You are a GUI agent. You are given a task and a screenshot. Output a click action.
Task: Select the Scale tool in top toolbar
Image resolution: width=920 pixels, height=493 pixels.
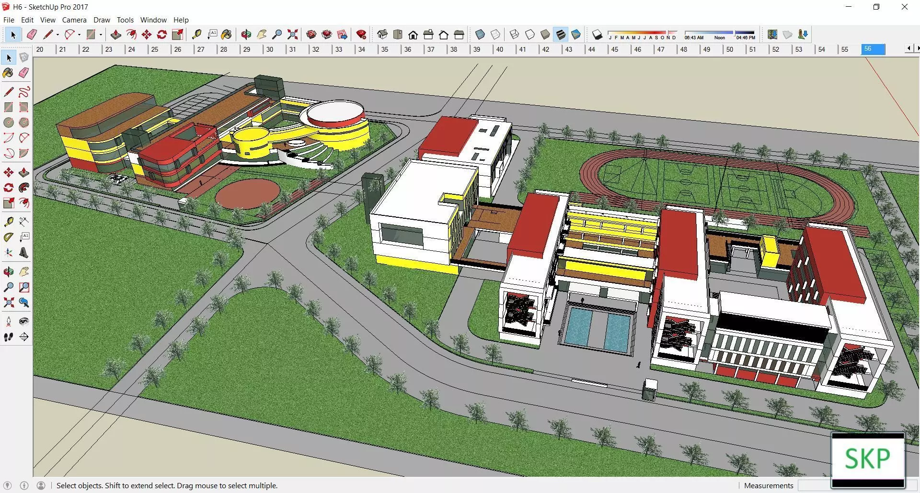point(178,34)
